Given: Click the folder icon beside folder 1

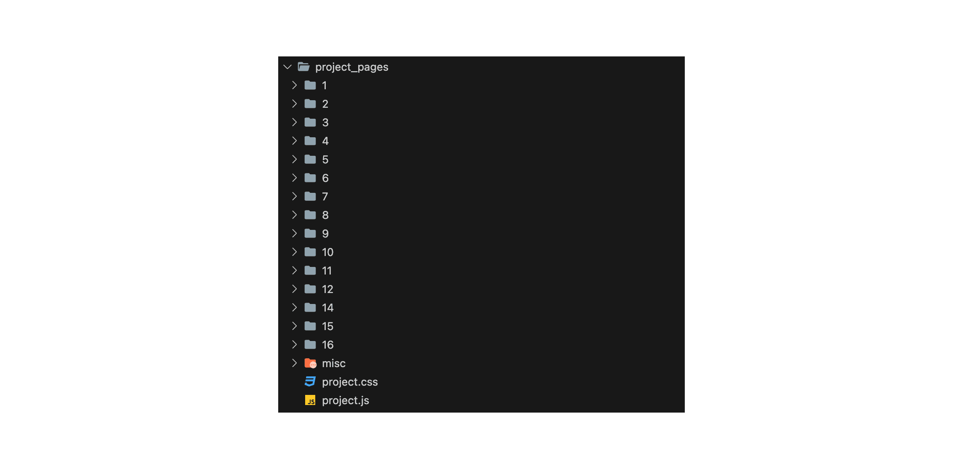Looking at the screenshot, I should [310, 85].
